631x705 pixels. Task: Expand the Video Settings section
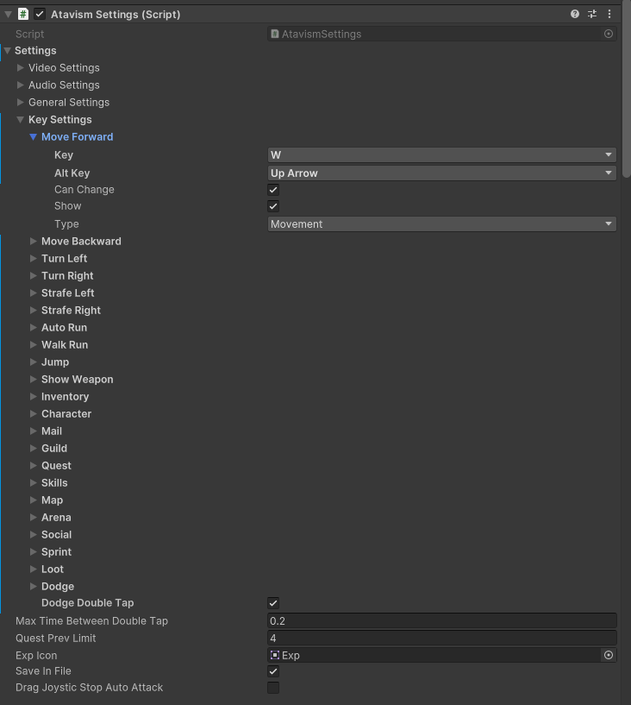21,68
